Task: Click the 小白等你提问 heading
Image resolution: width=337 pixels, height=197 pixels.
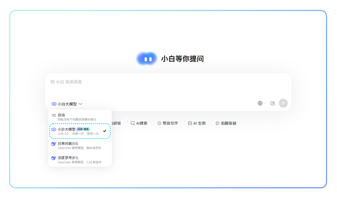Action: [x=183, y=59]
